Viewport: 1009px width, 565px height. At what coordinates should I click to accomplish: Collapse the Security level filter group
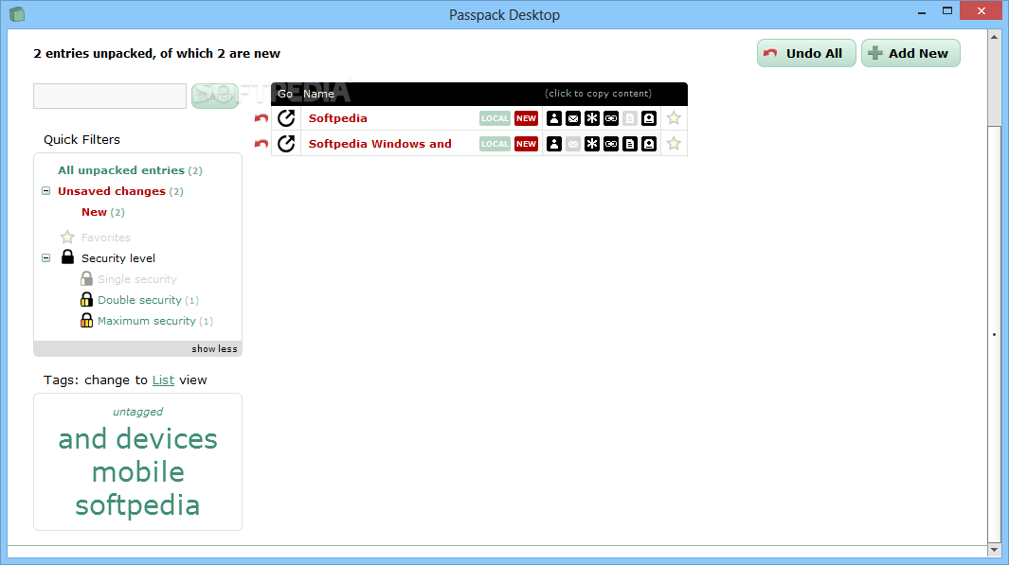(x=45, y=257)
